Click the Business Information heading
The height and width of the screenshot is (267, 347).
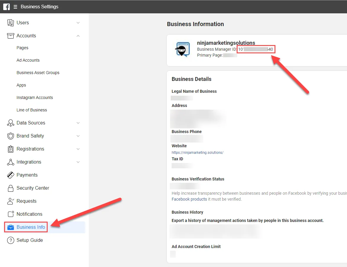pyautogui.click(x=195, y=24)
